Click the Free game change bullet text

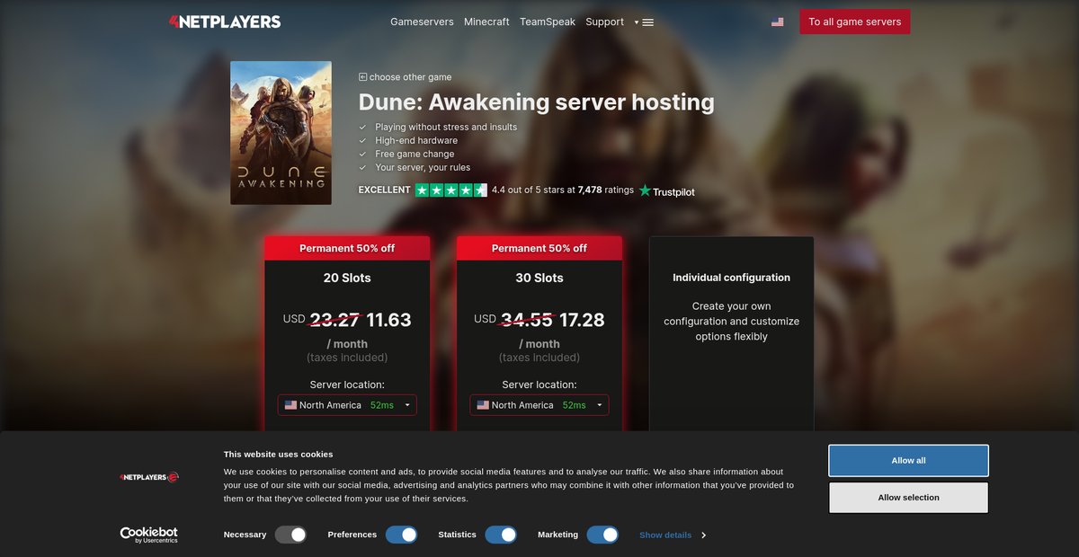[x=415, y=154]
